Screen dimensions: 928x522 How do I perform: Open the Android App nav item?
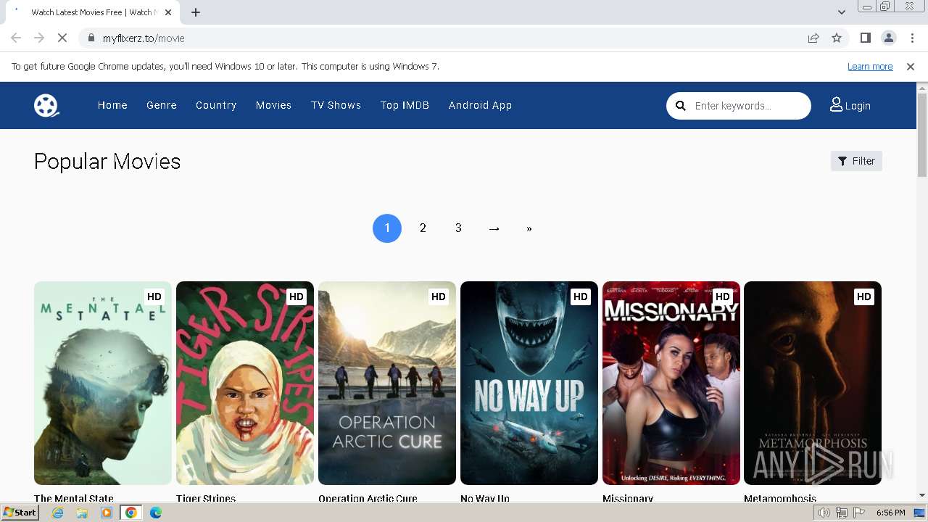click(x=480, y=105)
